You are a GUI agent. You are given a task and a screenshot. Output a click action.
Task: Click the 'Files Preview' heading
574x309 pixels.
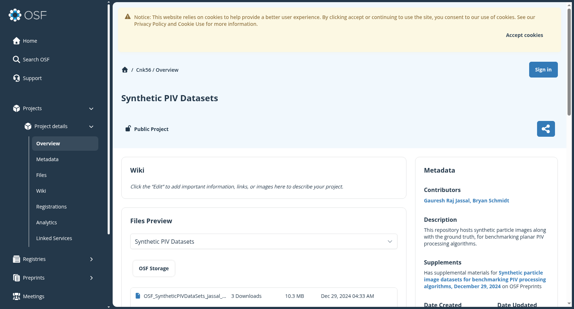(151, 221)
